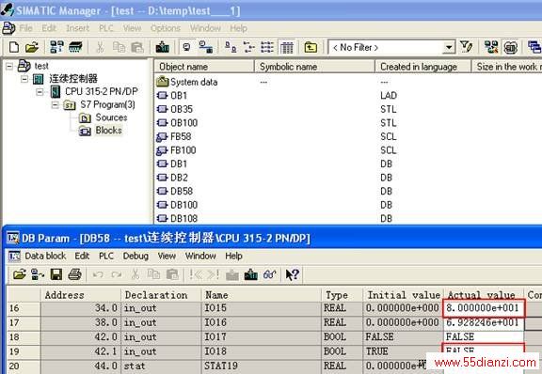Click the Symbolic name column header
Viewport: 542px width, 374px height.
pos(314,67)
